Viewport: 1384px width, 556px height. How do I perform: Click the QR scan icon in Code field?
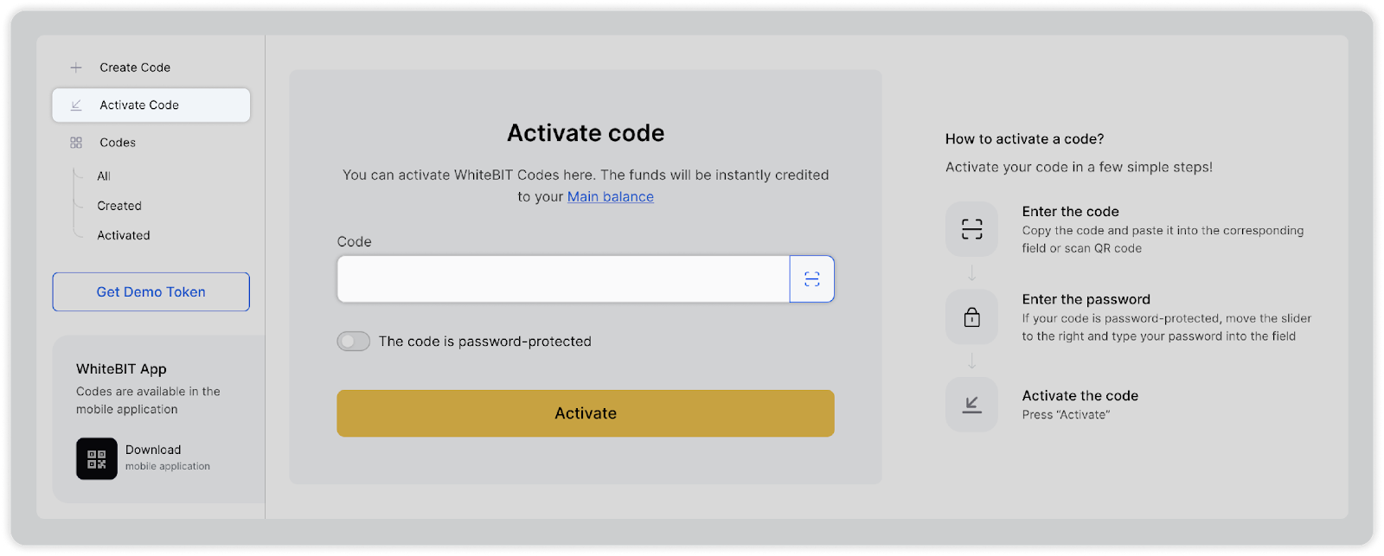(811, 278)
